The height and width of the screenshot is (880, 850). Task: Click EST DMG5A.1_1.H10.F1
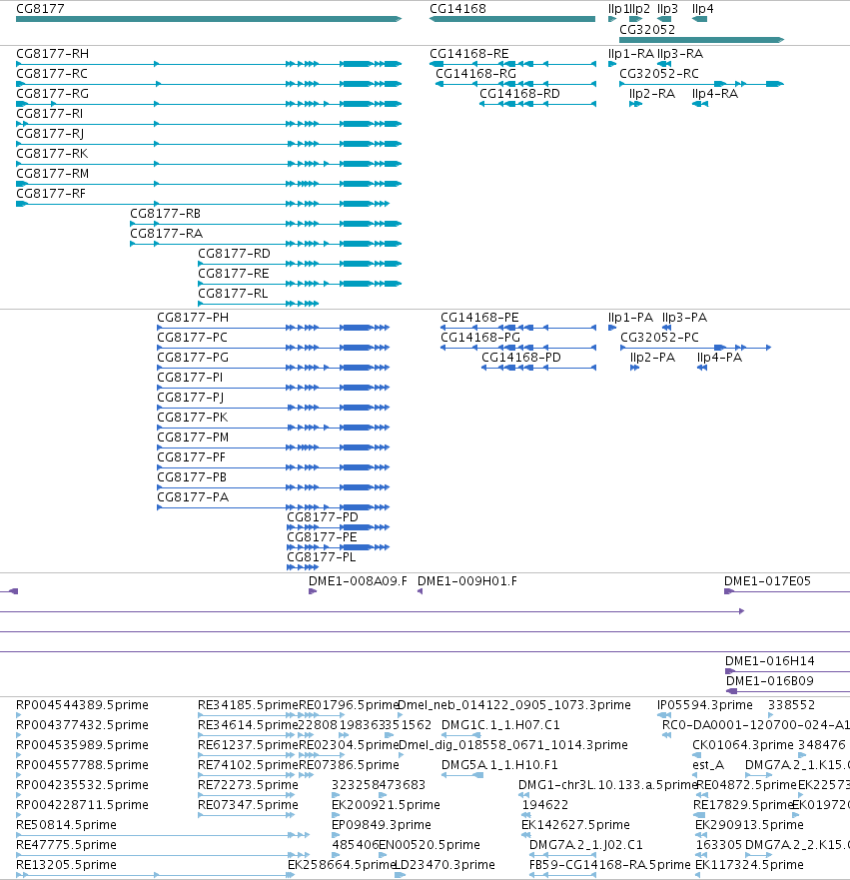click(499, 765)
